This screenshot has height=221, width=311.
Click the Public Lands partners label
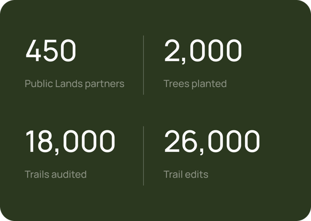tap(75, 84)
